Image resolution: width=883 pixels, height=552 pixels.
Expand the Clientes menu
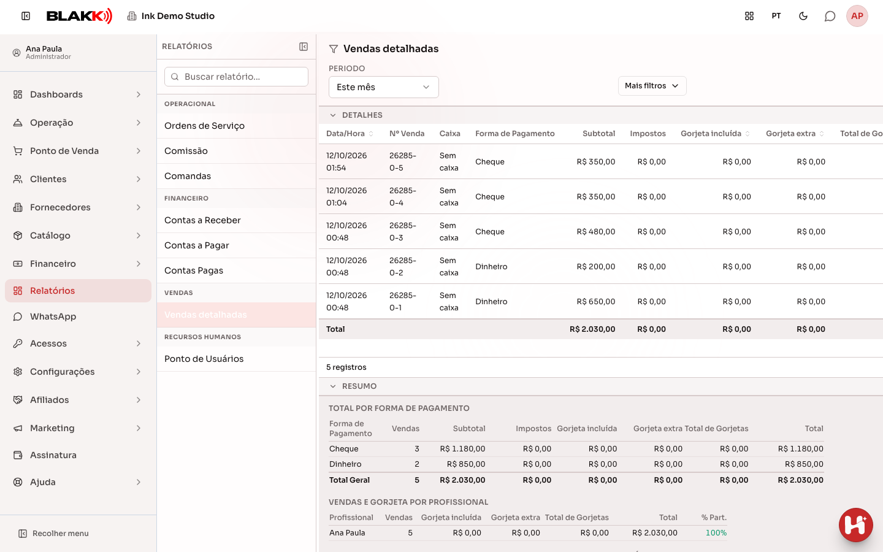coord(78,179)
